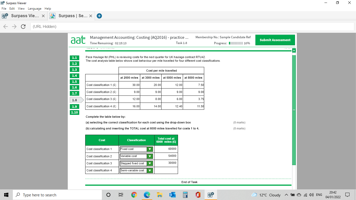The height and width of the screenshot is (200, 356).
Task: Click the assessment progress bar
Action: coord(236,43)
